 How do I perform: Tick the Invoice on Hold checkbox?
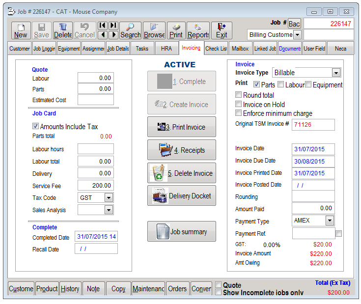[x=239, y=105]
